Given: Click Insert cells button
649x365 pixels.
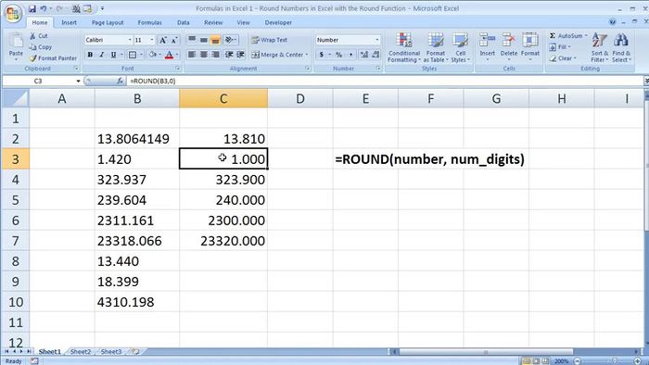Looking at the screenshot, I should [487, 47].
